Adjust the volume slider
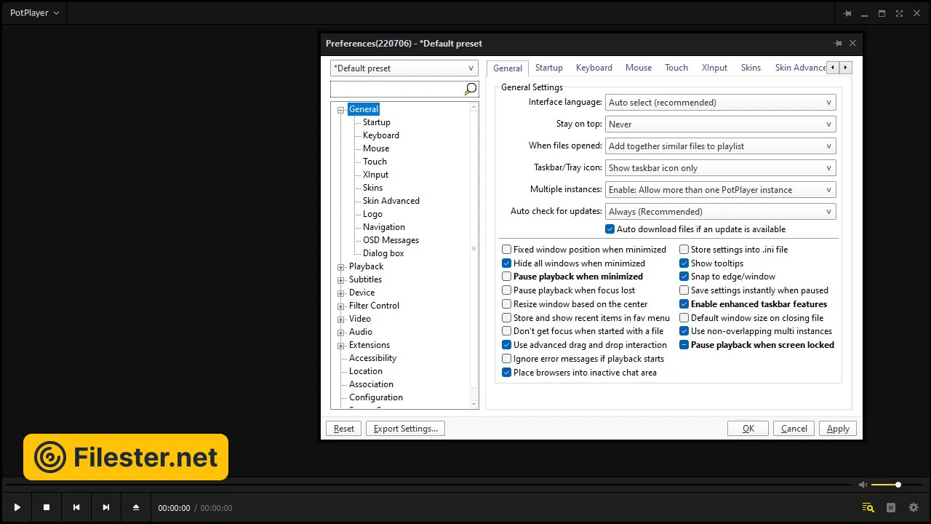 [x=886, y=485]
